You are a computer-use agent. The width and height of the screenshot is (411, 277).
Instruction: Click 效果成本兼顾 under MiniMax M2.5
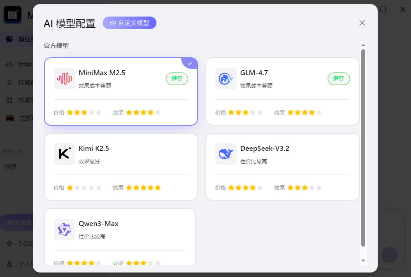(x=95, y=85)
